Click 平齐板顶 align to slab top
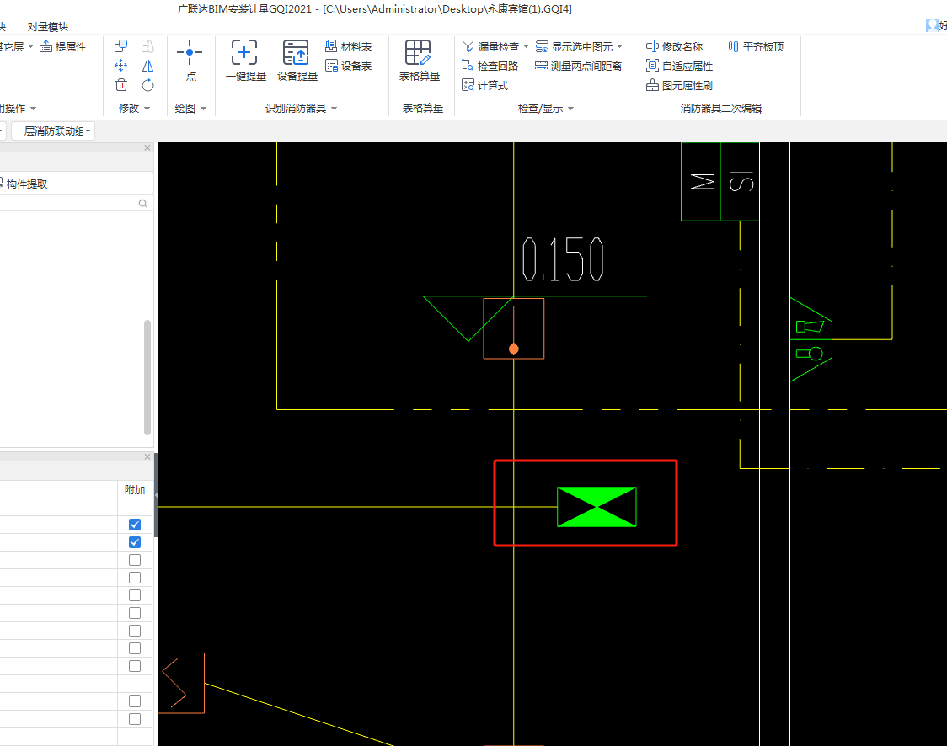Image resolution: width=947 pixels, height=746 pixels. [x=756, y=46]
